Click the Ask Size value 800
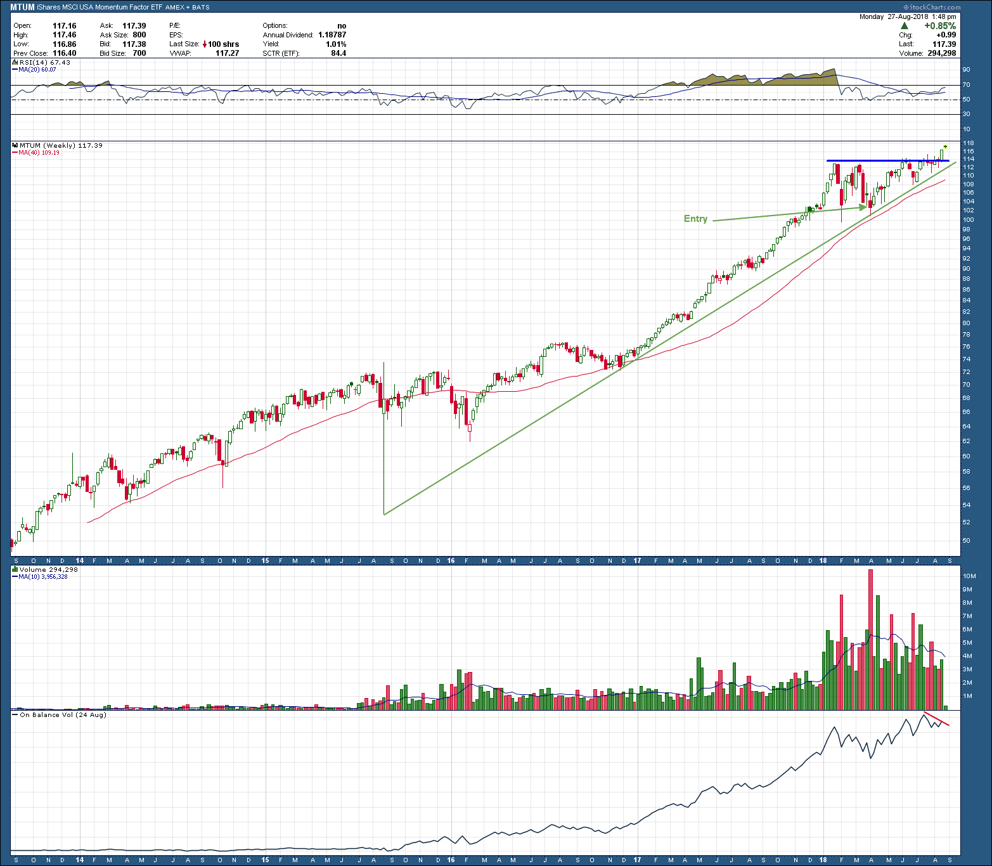The width and height of the screenshot is (992, 866). pyautogui.click(x=139, y=35)
